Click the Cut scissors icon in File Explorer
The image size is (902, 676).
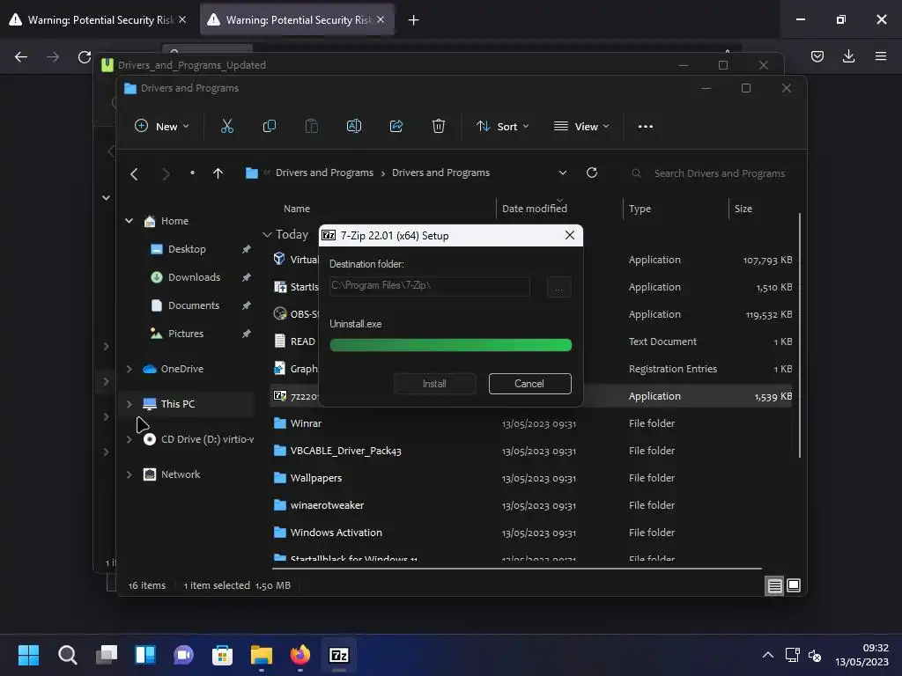227,127
